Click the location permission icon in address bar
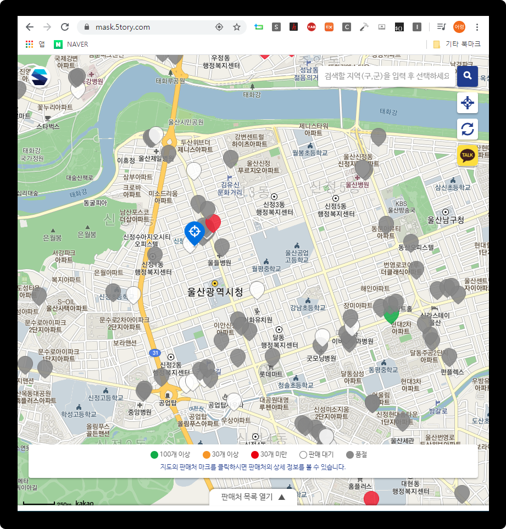Screen dimensions: 506x529 (x=219, y=27)
